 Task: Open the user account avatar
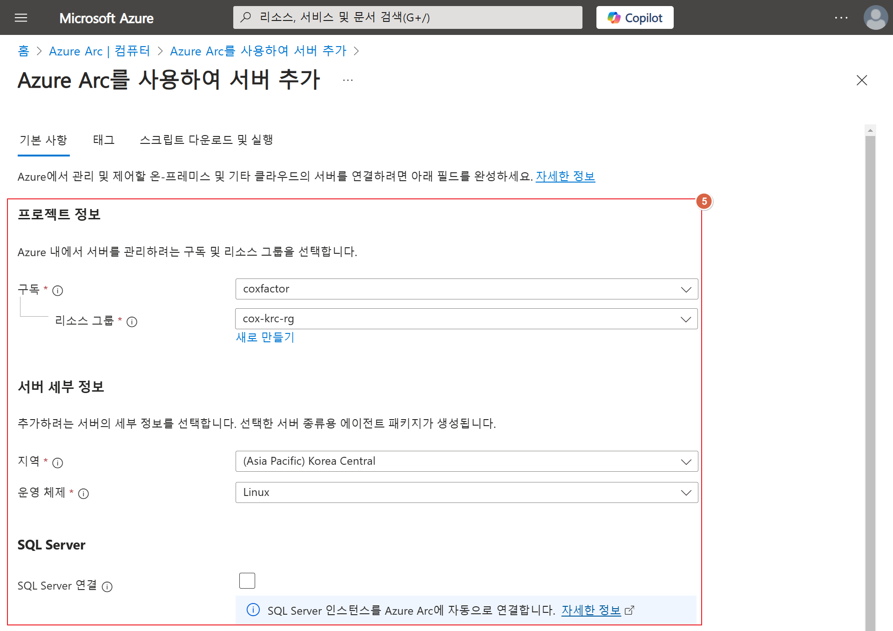click(875, 18)
